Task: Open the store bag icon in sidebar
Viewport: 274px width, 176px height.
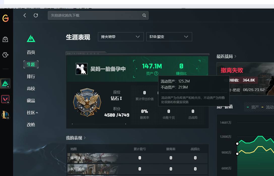Action: point(5,39)
